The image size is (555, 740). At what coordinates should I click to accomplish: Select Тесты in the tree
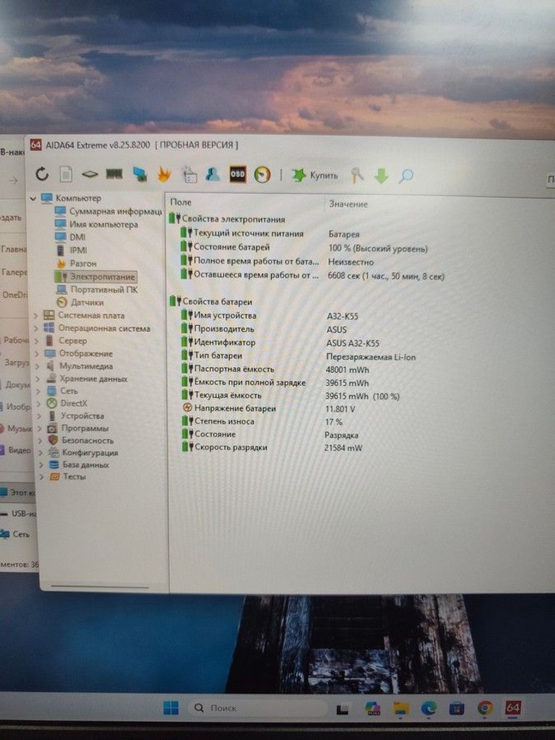68,477
